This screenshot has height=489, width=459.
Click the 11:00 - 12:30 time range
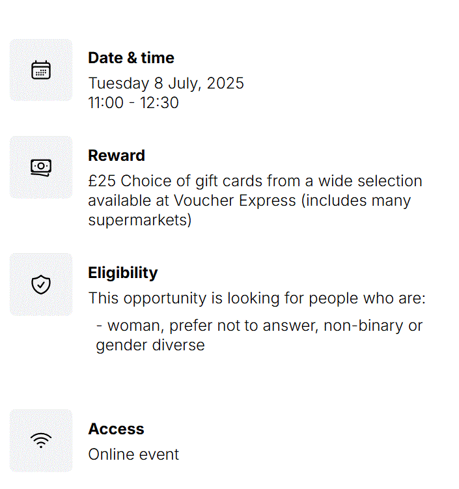click(x=133, y=103)
